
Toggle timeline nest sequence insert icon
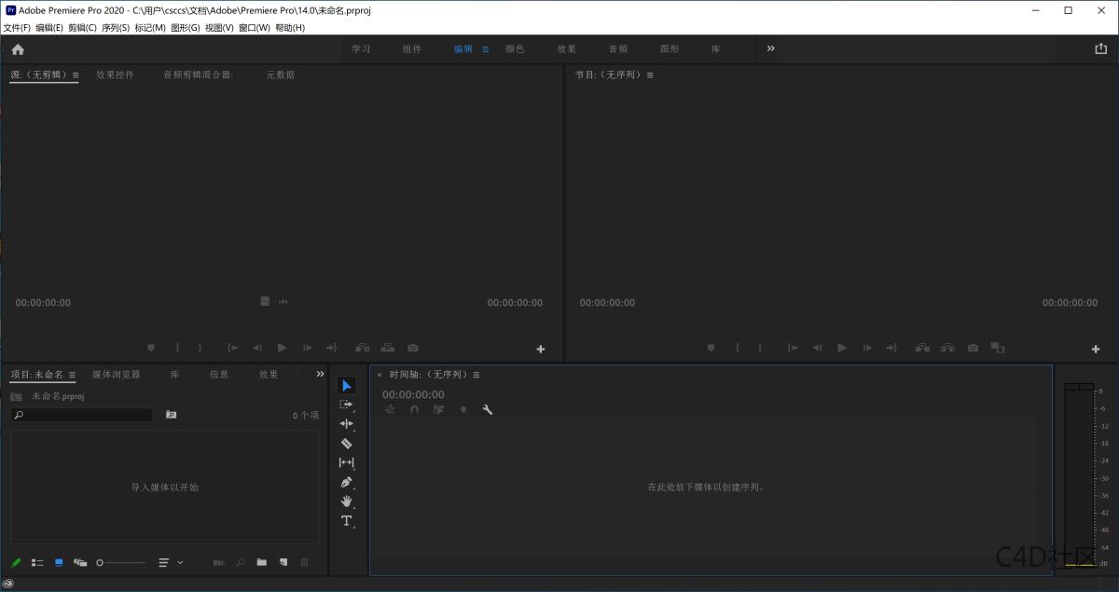point(390,409)
